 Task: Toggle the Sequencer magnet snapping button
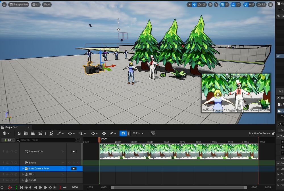123,133
